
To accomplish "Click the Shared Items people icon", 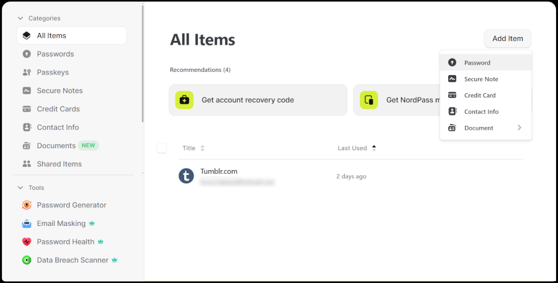I will [x=27, y=164].
